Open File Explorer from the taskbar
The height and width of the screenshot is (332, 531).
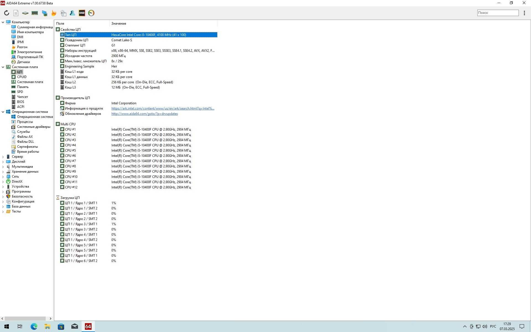(x=47, y=326)
